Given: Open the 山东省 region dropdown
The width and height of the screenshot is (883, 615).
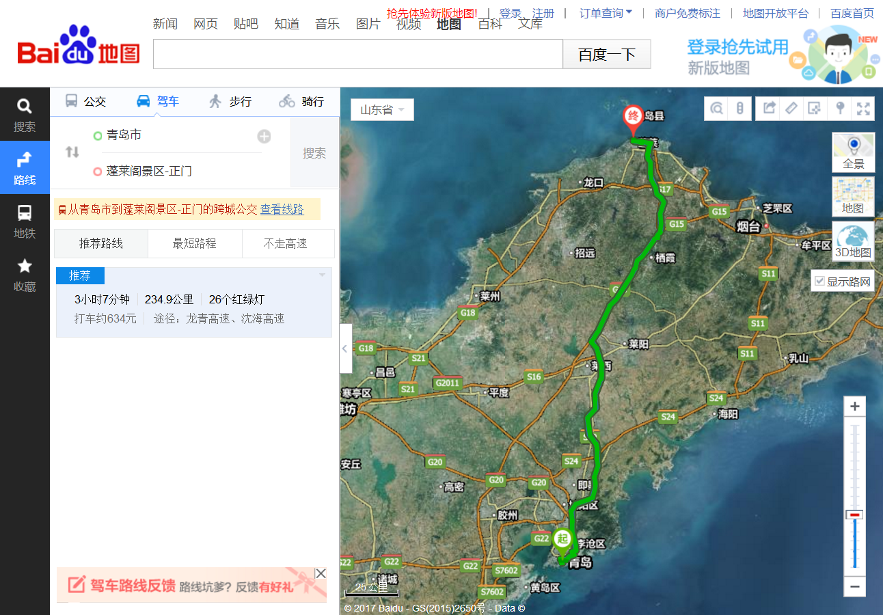Looking at the screenshot, I should coord(382,109).
